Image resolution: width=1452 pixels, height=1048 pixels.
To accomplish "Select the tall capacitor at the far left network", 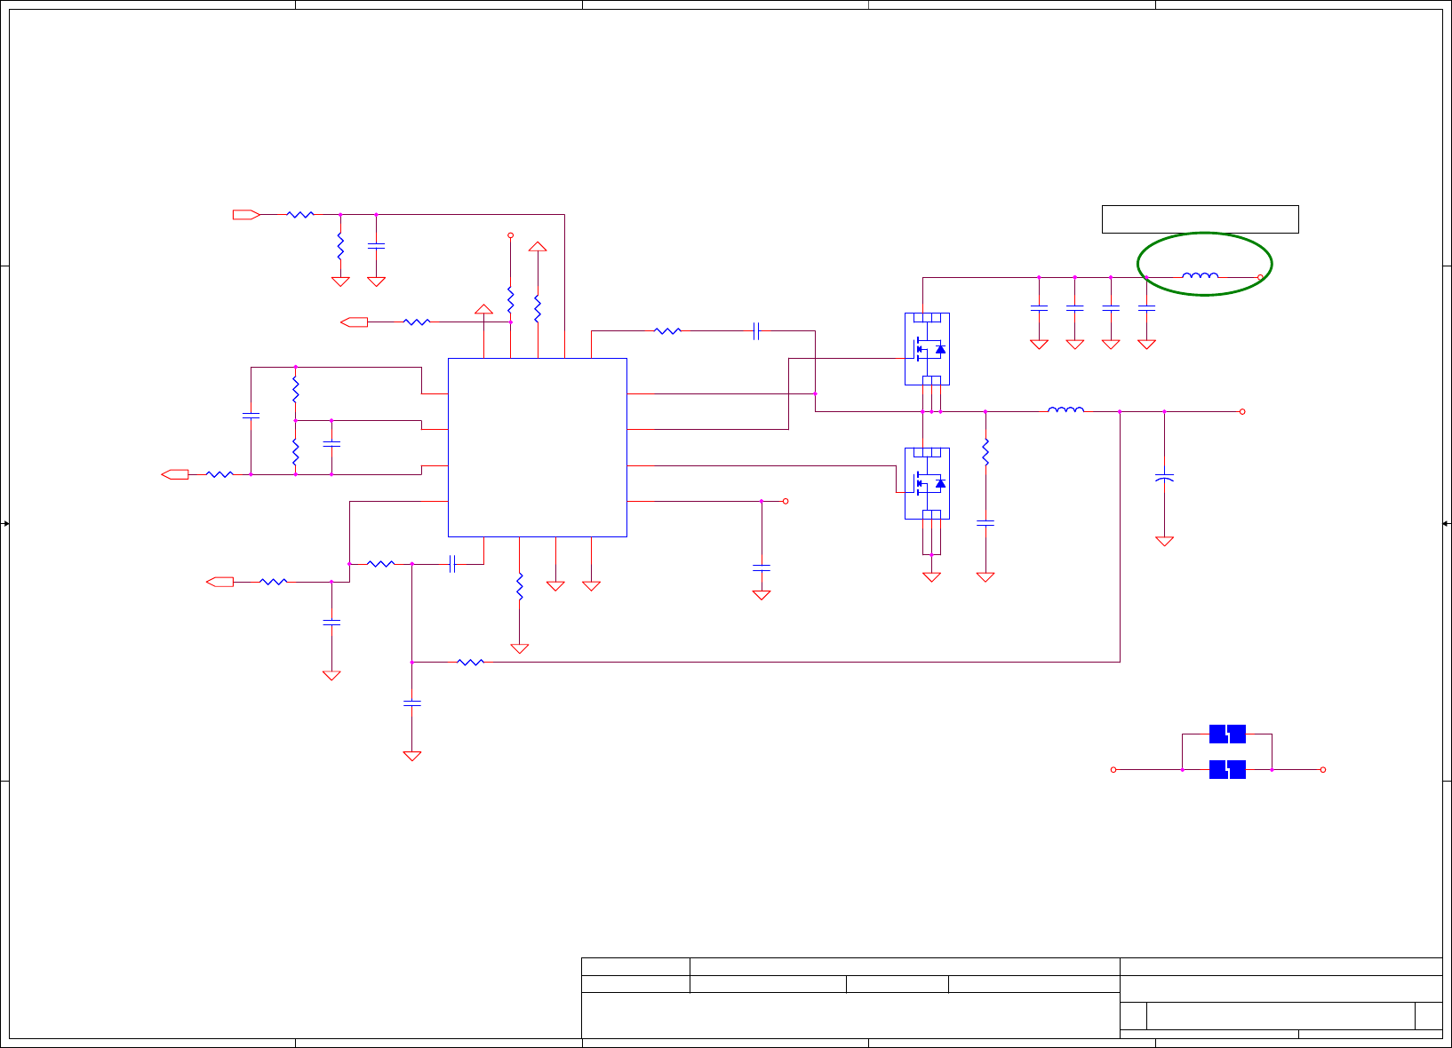I will (x=251, y=415).
